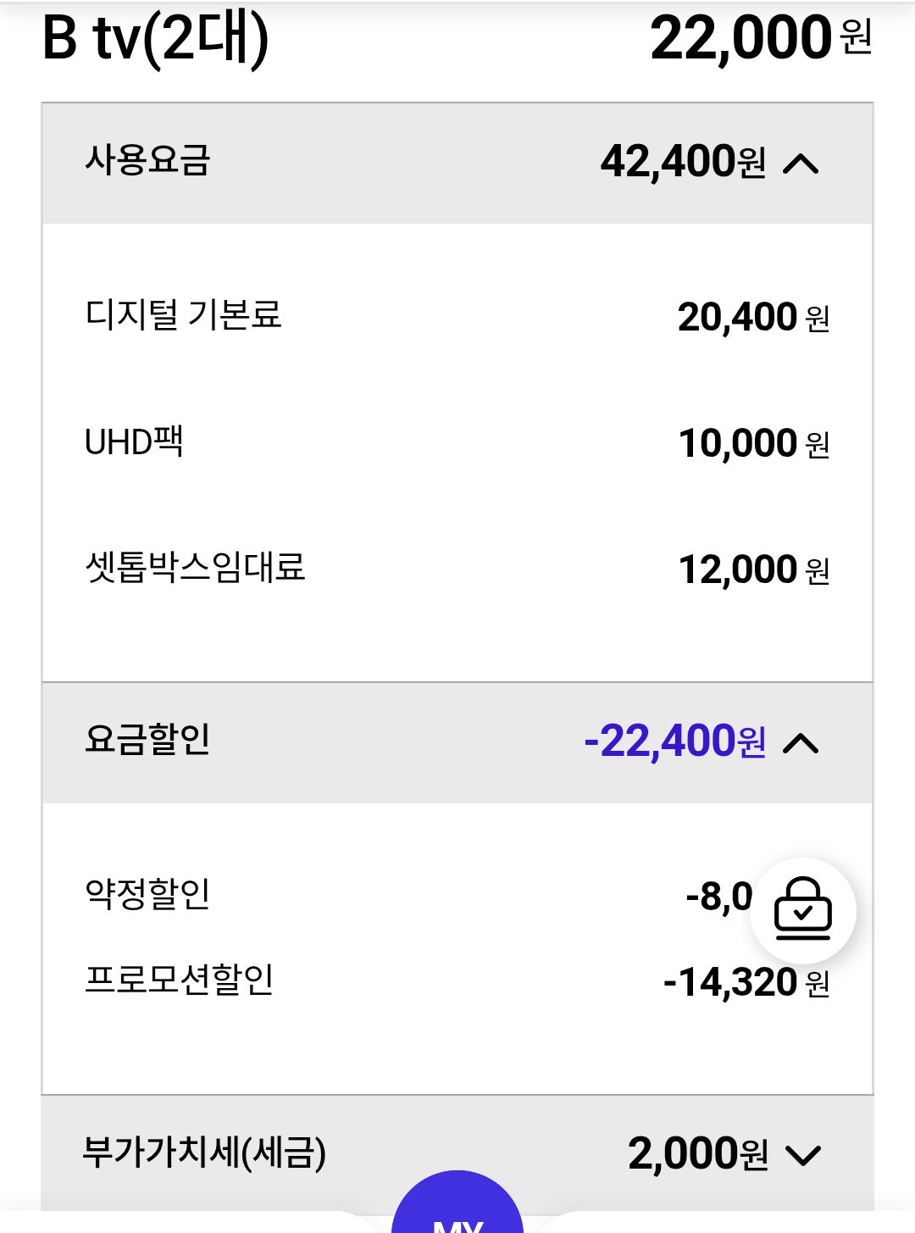Tap the 22,000원 total amount
Screen dimensions: 915x1233
pyautogui.click(x=761, y=38)
